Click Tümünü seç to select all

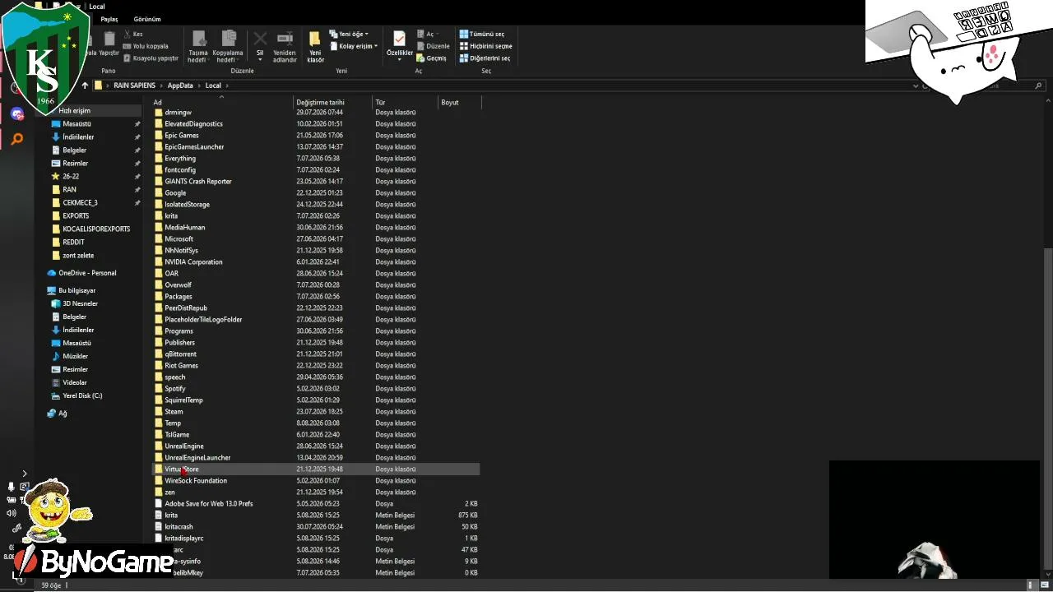(482, 35)
